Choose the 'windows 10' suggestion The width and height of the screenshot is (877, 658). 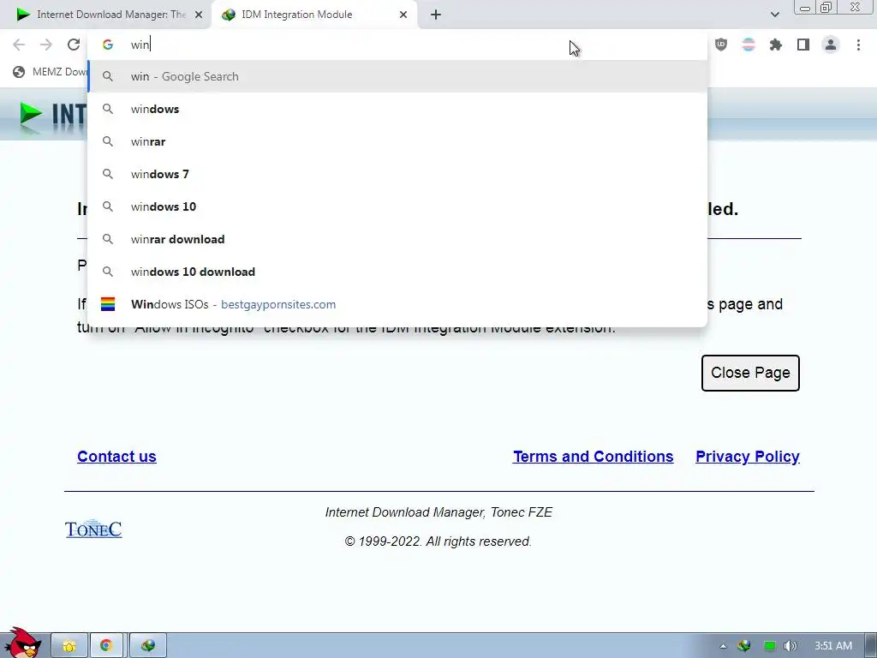click(397, 206)
